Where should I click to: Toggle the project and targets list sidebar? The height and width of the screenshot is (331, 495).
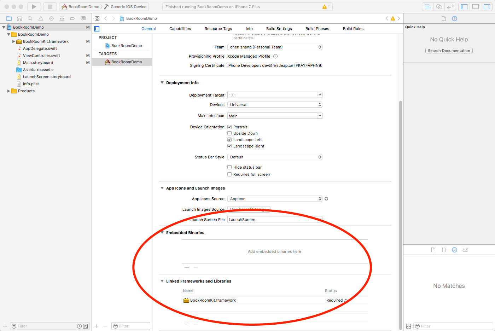click(x=97, y=29)
